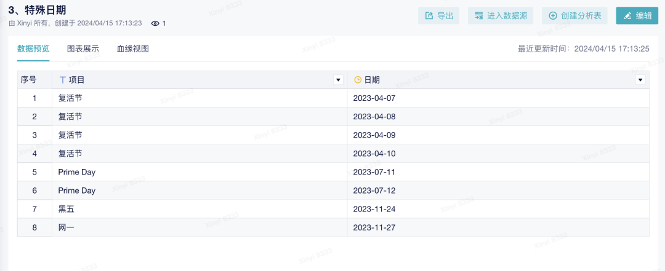665x271 pixels.
Task: Open the 项目 column dropdown arrow
Action: [x=338, y=80]
